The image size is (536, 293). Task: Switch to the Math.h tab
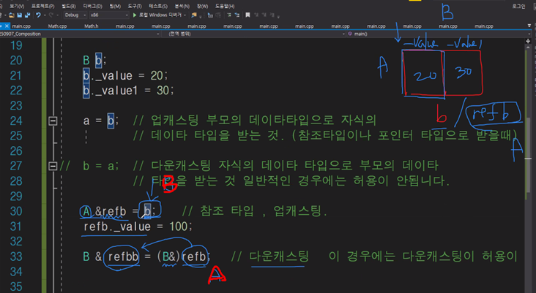[92, 26]
